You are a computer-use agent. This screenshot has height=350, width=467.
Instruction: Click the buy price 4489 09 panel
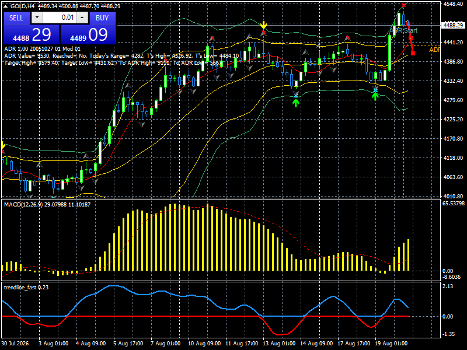coord(88,34)
